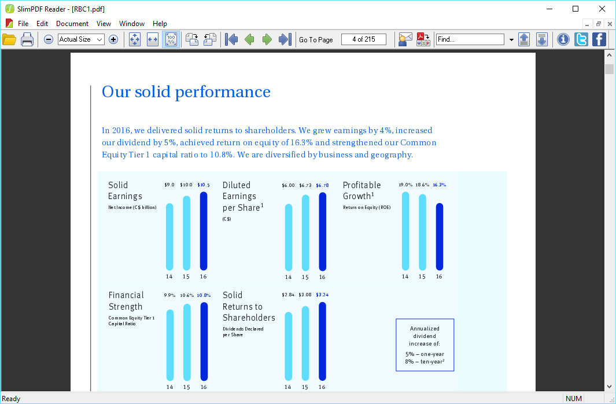This screenshot has height=404, width=616.
Task: Print the current PDF document
Action: click(27, 39)
